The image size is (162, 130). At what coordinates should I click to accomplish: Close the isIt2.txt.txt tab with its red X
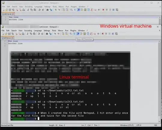(x=13, y=14)
